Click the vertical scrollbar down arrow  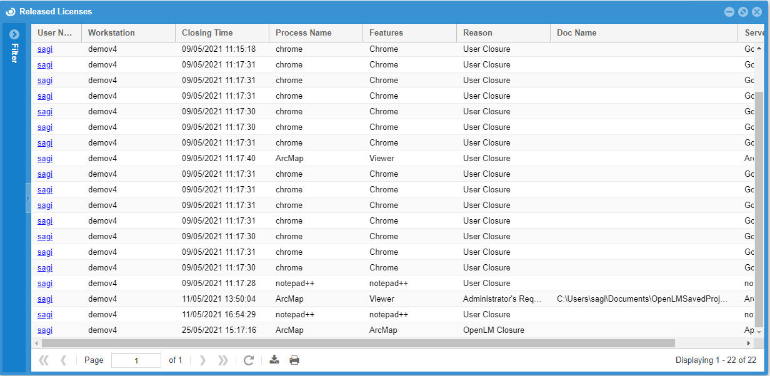pos(759,332)
